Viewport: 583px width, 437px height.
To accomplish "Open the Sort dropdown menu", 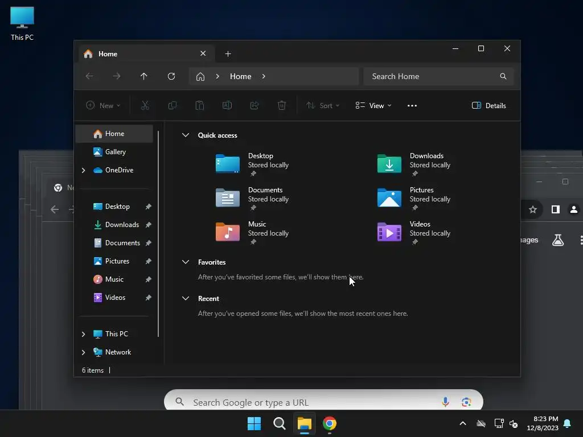I will coord(323,105).
